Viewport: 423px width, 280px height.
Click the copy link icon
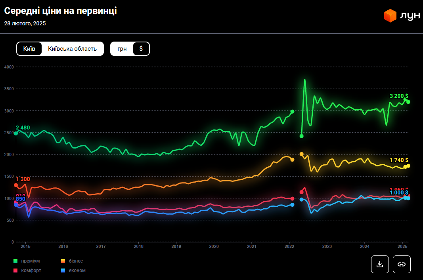pyautogui.click(x=402, y=264)
